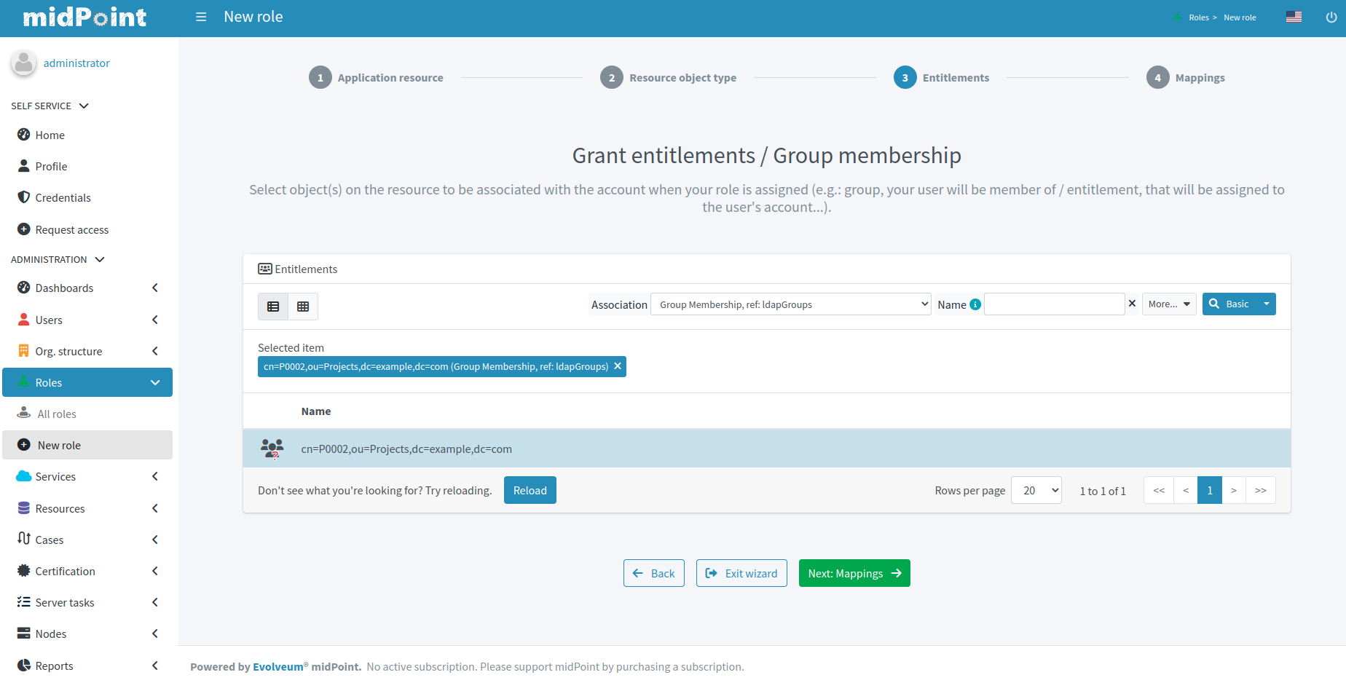The width and height of the screenshot is (1346, 683).
Task: Switch to table list view
Action: (x=273, y=307)
